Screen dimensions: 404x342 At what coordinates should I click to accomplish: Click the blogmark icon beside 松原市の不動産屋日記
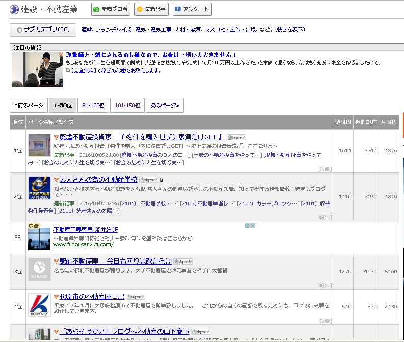coord(136,297)
